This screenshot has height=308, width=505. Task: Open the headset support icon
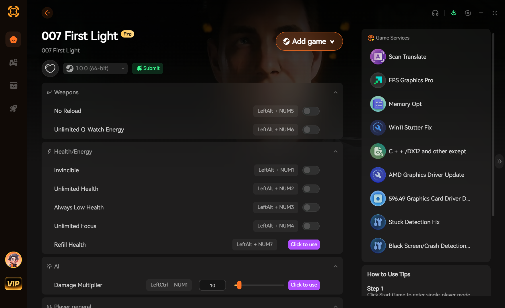click(x=435, y=13)
